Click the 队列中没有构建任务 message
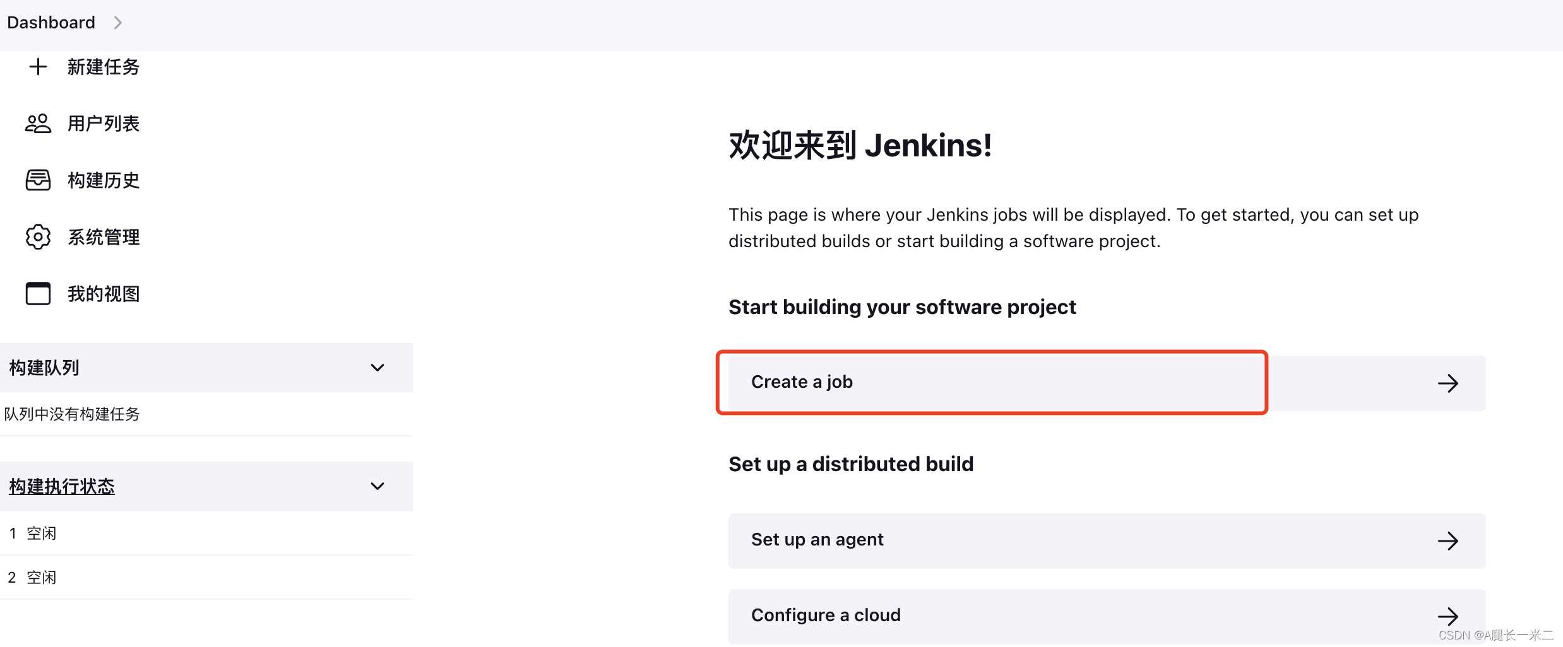 point(72,414)
